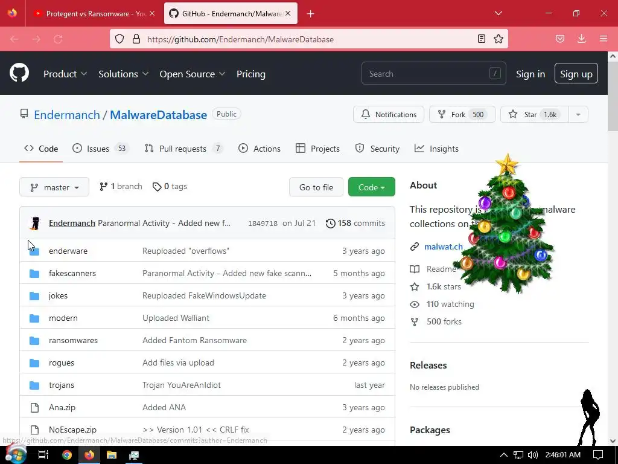Expand the Open Source menu
Viewport: 618px width, 464px height.
click(193, 74)
